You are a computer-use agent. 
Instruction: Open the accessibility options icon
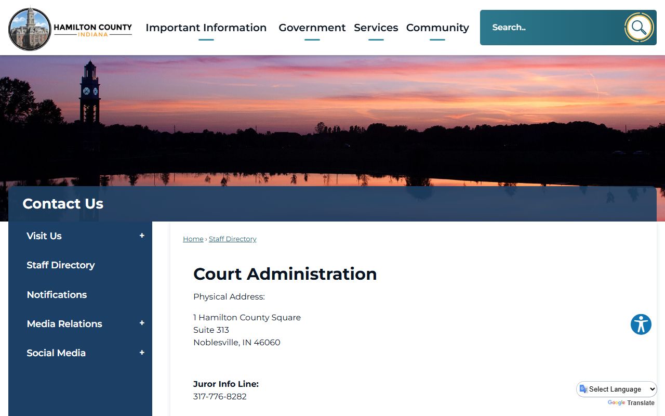coord(641,324)
